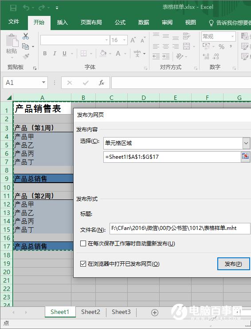This screenshot has width=251, height=329.
Task: Switch to the 视图 ribbon tab
Action: point(190,22)
